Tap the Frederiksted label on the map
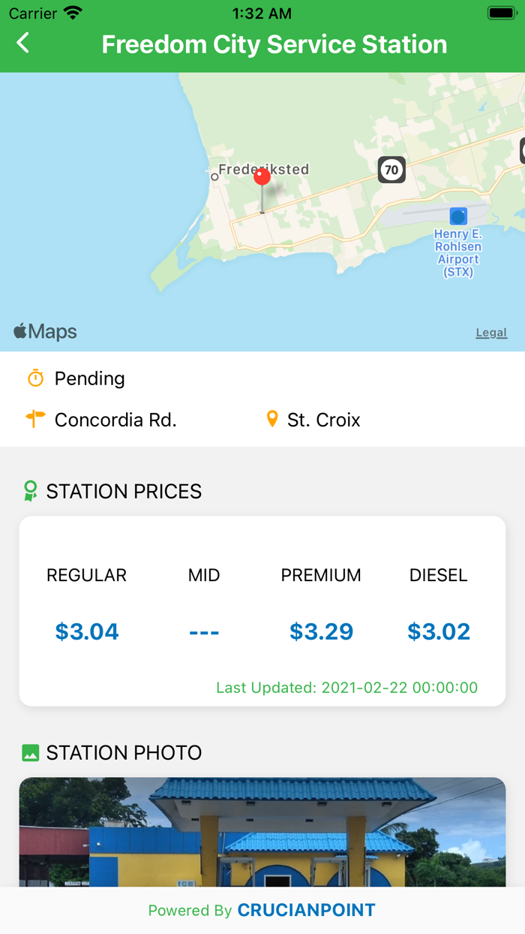The image size is (525, 934). coord(263,169)
